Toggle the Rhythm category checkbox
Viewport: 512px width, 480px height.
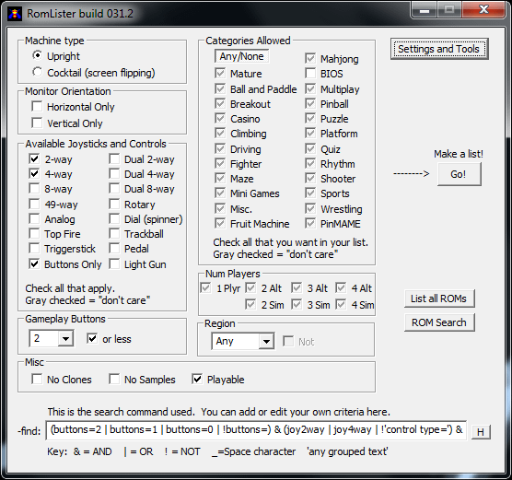point(310,163)
